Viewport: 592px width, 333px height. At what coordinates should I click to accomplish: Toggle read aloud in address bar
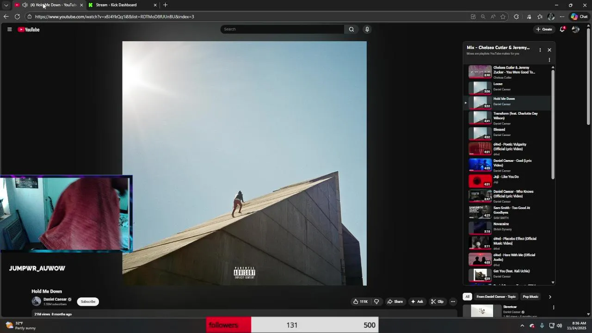tap(493, 17)
